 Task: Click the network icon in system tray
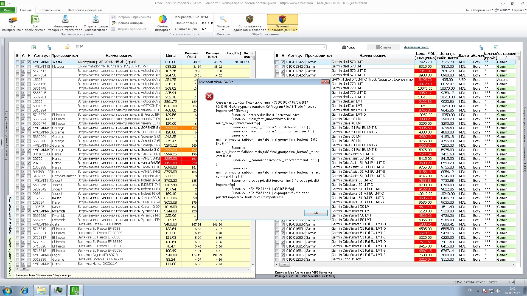pos(491,291)
